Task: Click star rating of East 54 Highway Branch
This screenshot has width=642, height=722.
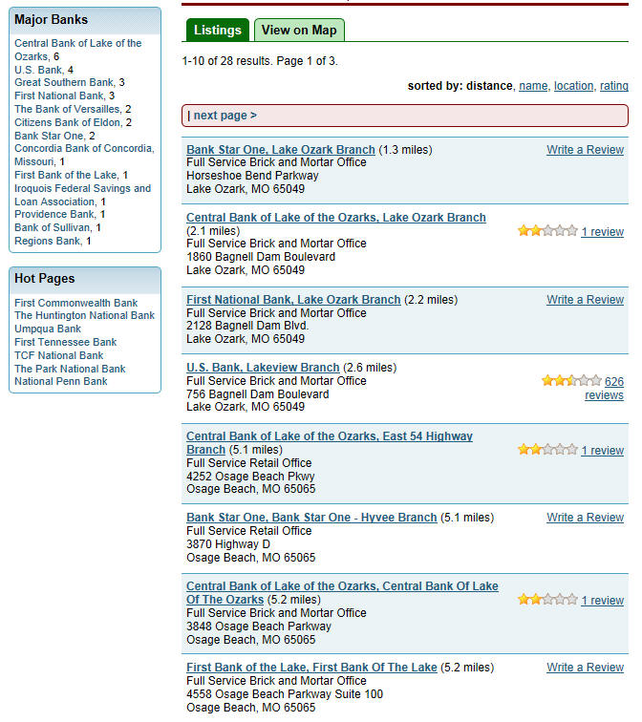Action: coord(547,450)
